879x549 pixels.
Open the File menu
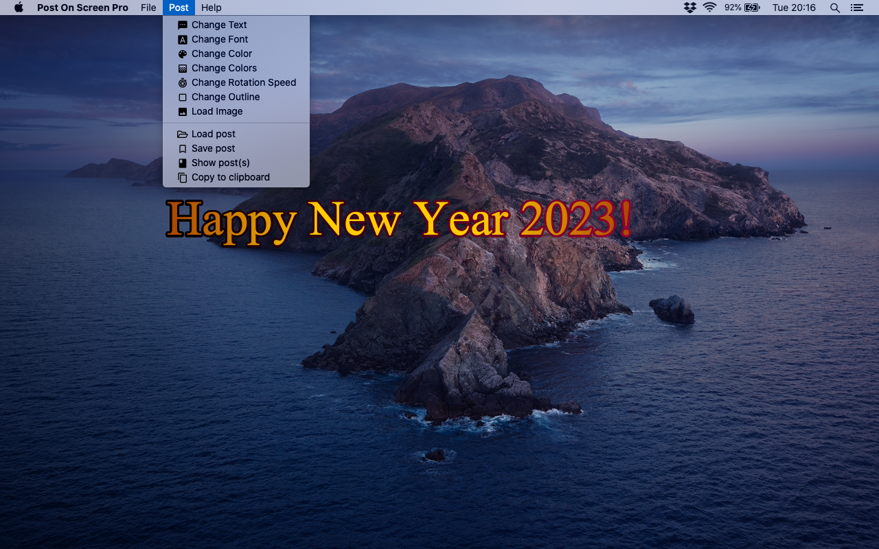click(x=148, y=8)
